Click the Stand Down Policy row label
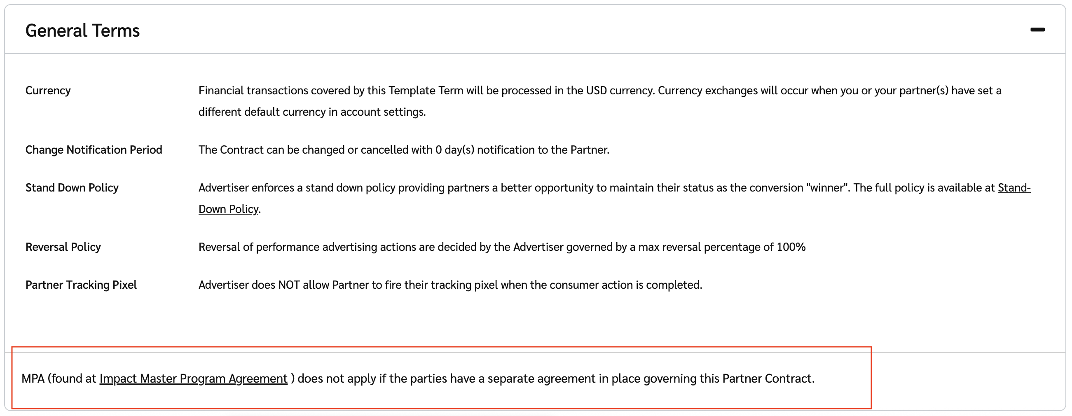This screenshot has height=416, width=1072. tap(72, 188)
